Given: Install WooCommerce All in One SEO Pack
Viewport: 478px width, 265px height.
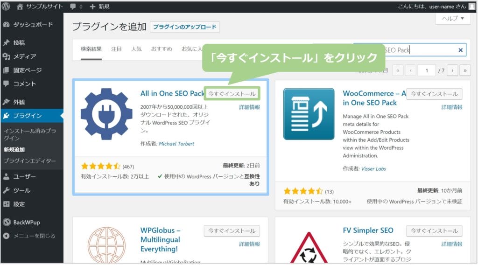Looking at the screenshot, I should coord(434,94).
